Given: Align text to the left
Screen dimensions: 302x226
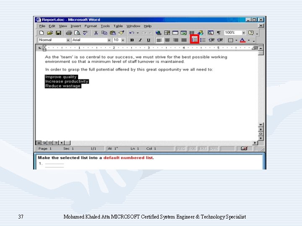Looking at the screenshot, I should click(159, 40).
